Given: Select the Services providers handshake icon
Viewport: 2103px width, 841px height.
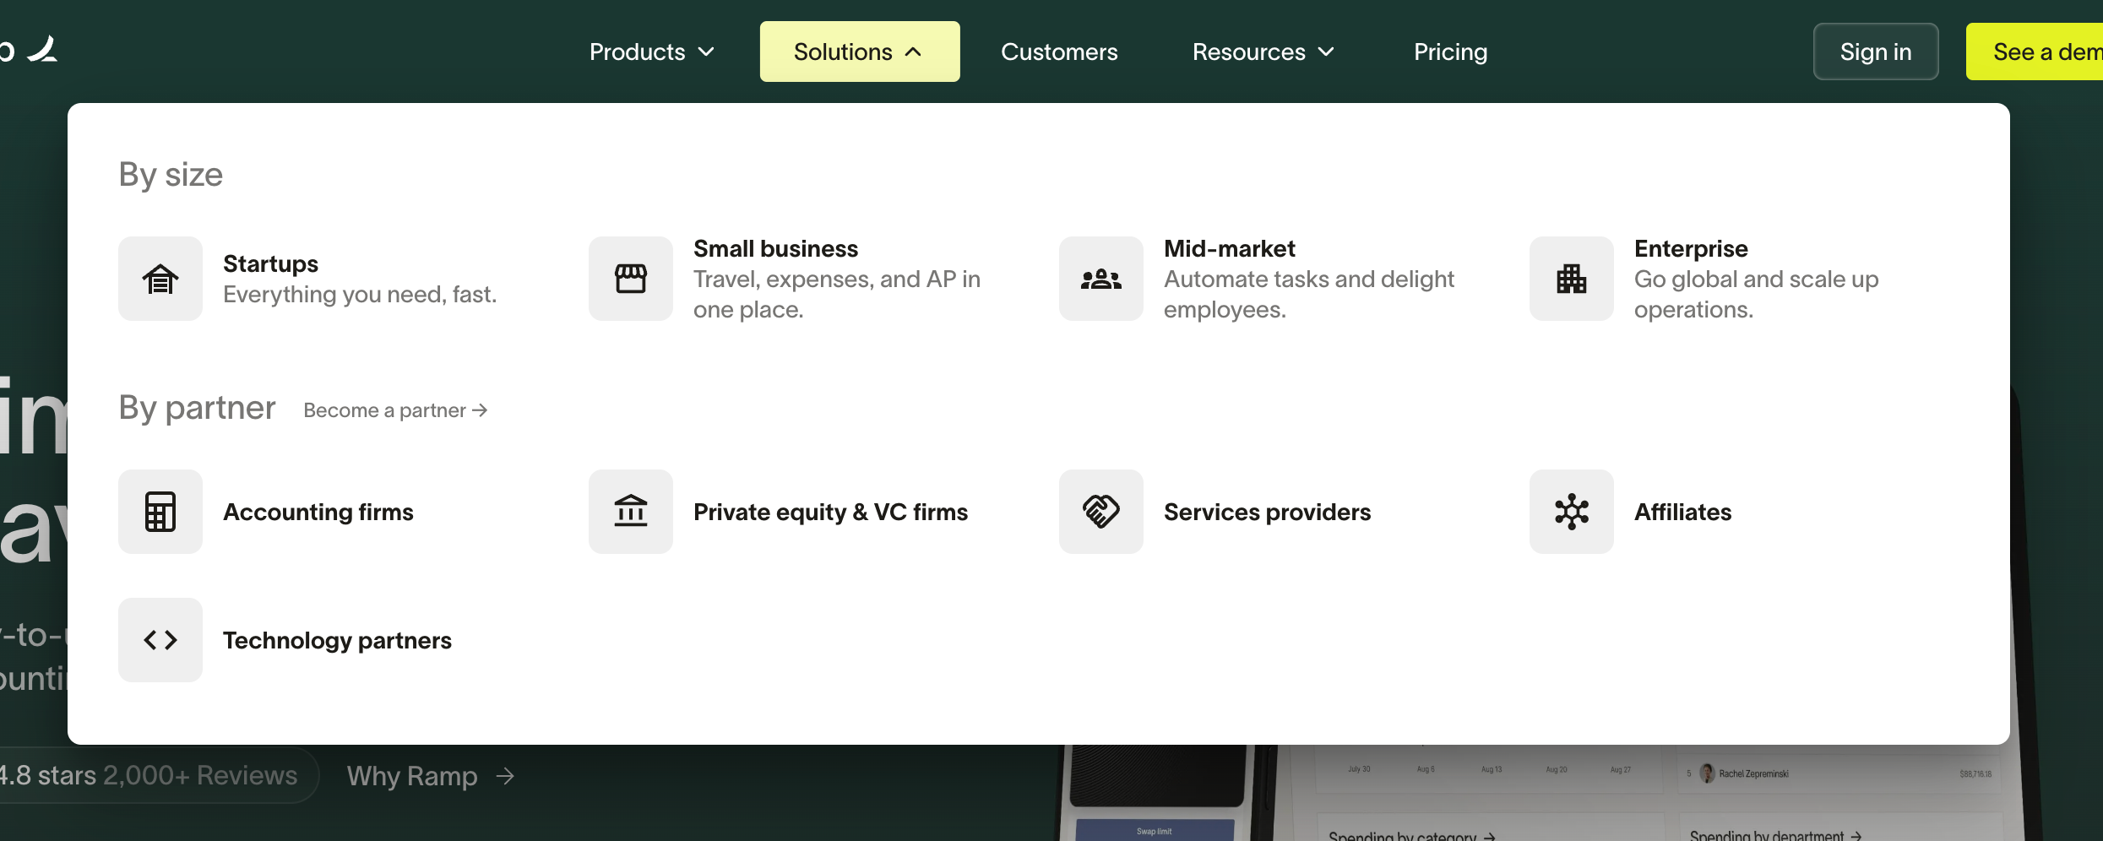Looking at the screenshot, I should click(x=1100, y=512).
